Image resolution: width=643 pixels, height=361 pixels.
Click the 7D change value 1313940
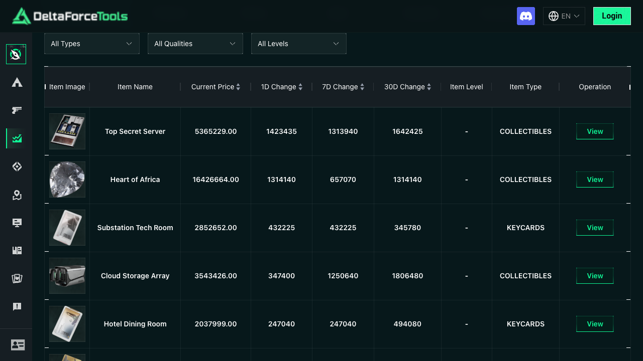click(x=343, y=131)
